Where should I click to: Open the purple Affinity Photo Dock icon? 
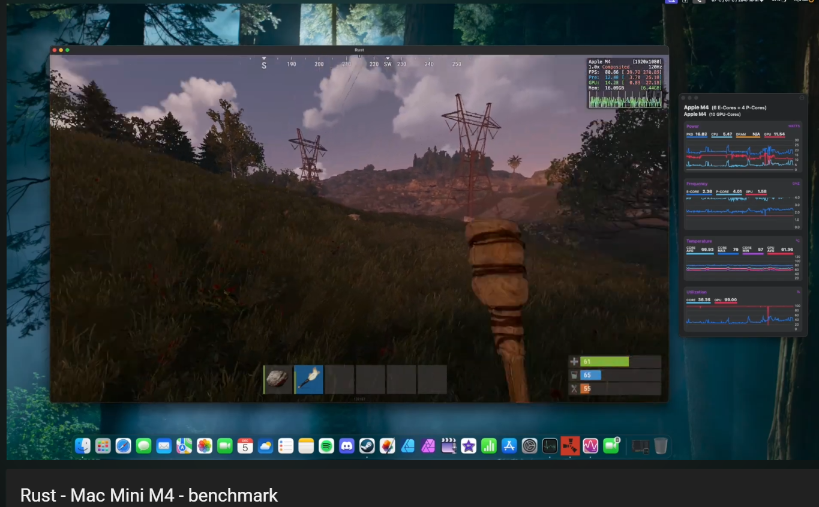tap(428, 446)
